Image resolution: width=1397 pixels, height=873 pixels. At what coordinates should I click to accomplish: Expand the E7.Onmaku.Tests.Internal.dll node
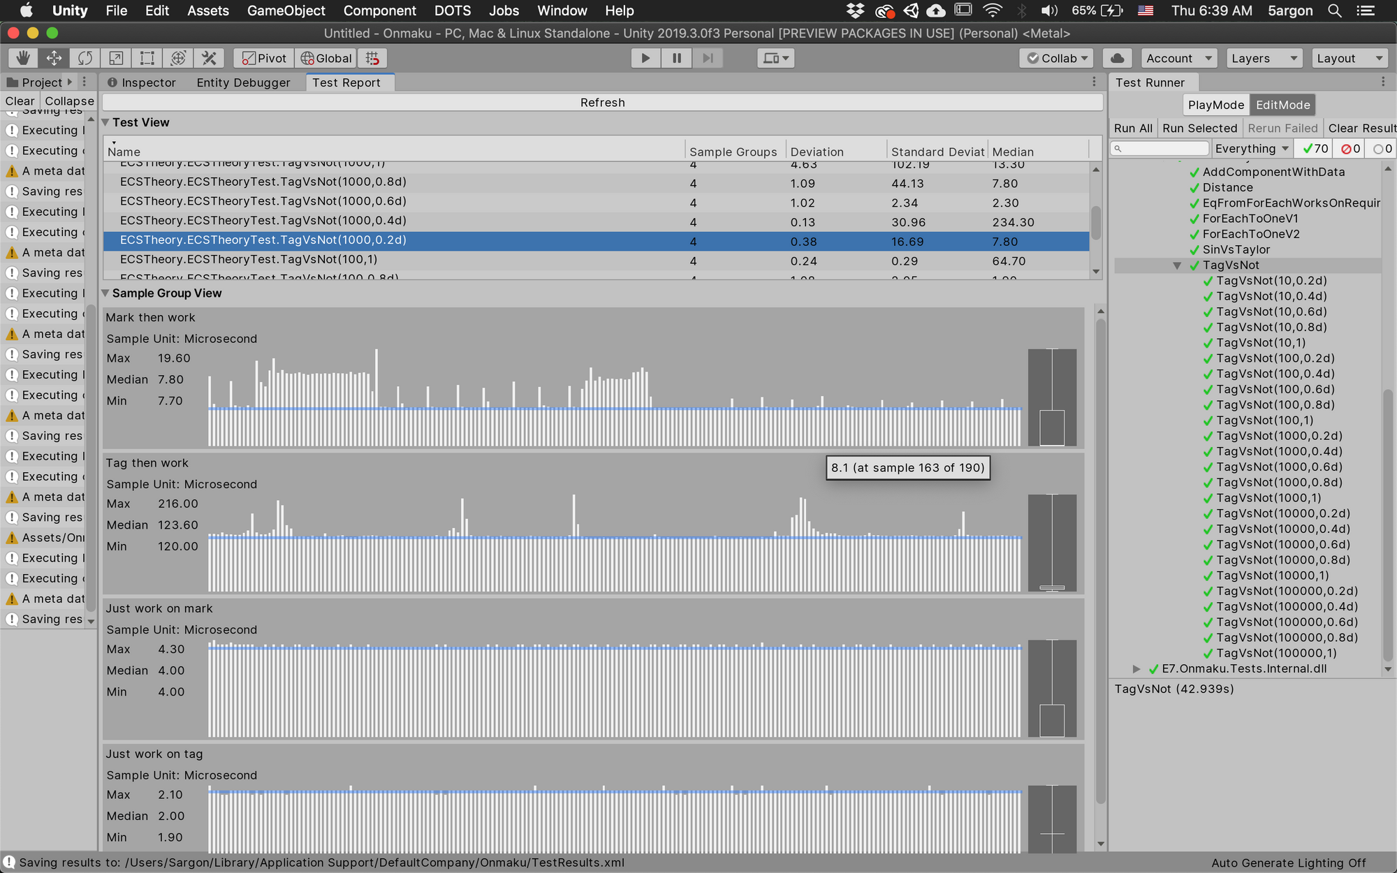1137,668
